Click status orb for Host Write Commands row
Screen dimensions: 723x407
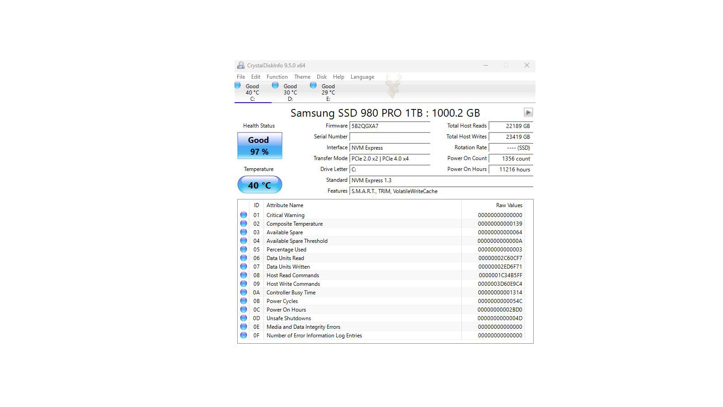[x=244, y=284]
